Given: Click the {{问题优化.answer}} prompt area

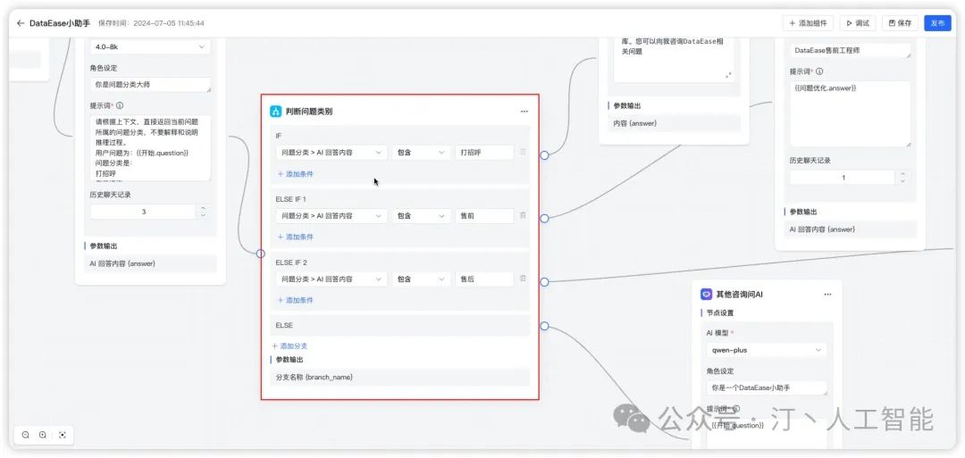Looking at the screenshot, I should (851, 113).
